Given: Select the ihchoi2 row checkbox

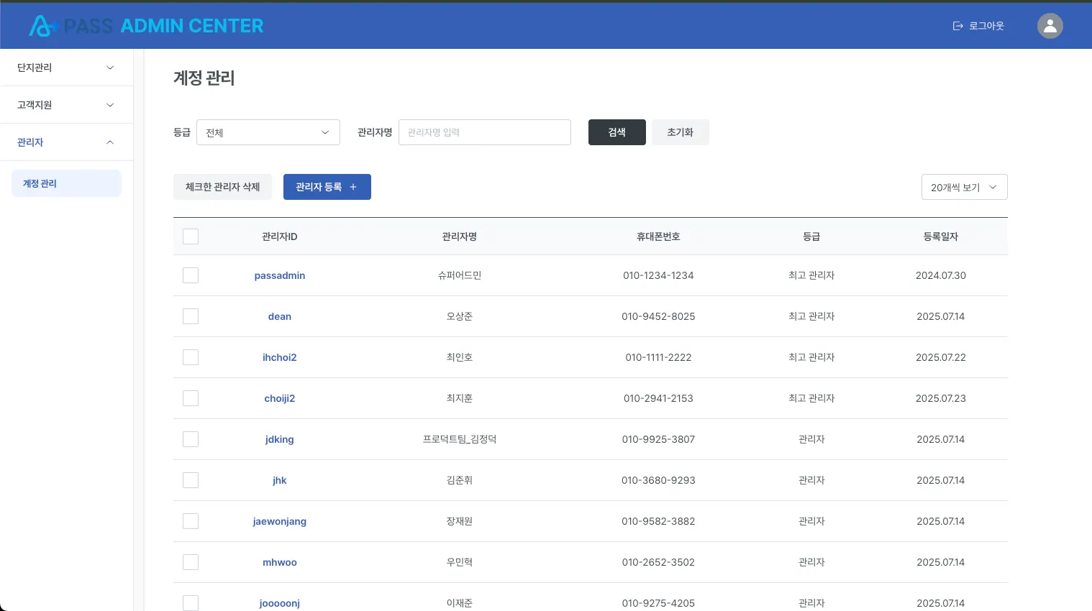Looking at the screenshot, I should [x=191, y=357].
